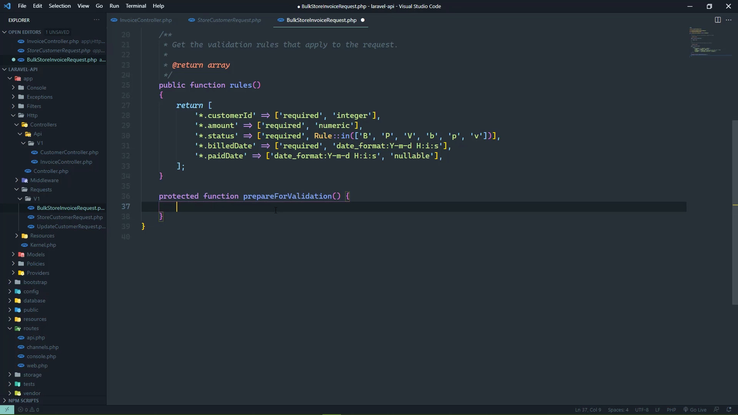Open the Selection menu
The height and width of the screenshot is (415, 738).
60,6
